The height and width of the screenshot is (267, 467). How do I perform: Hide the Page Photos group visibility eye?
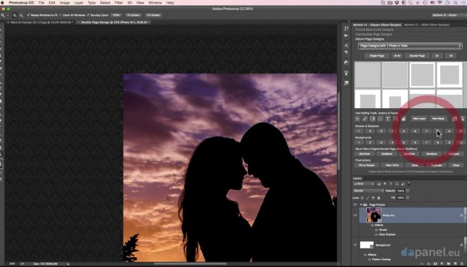(x=355, y=205)
